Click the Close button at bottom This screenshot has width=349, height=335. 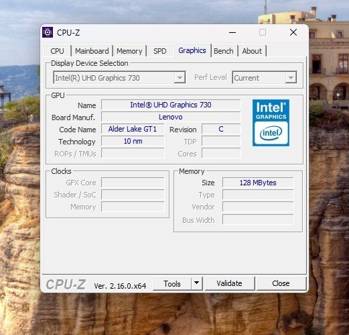[x=281, y=283]
